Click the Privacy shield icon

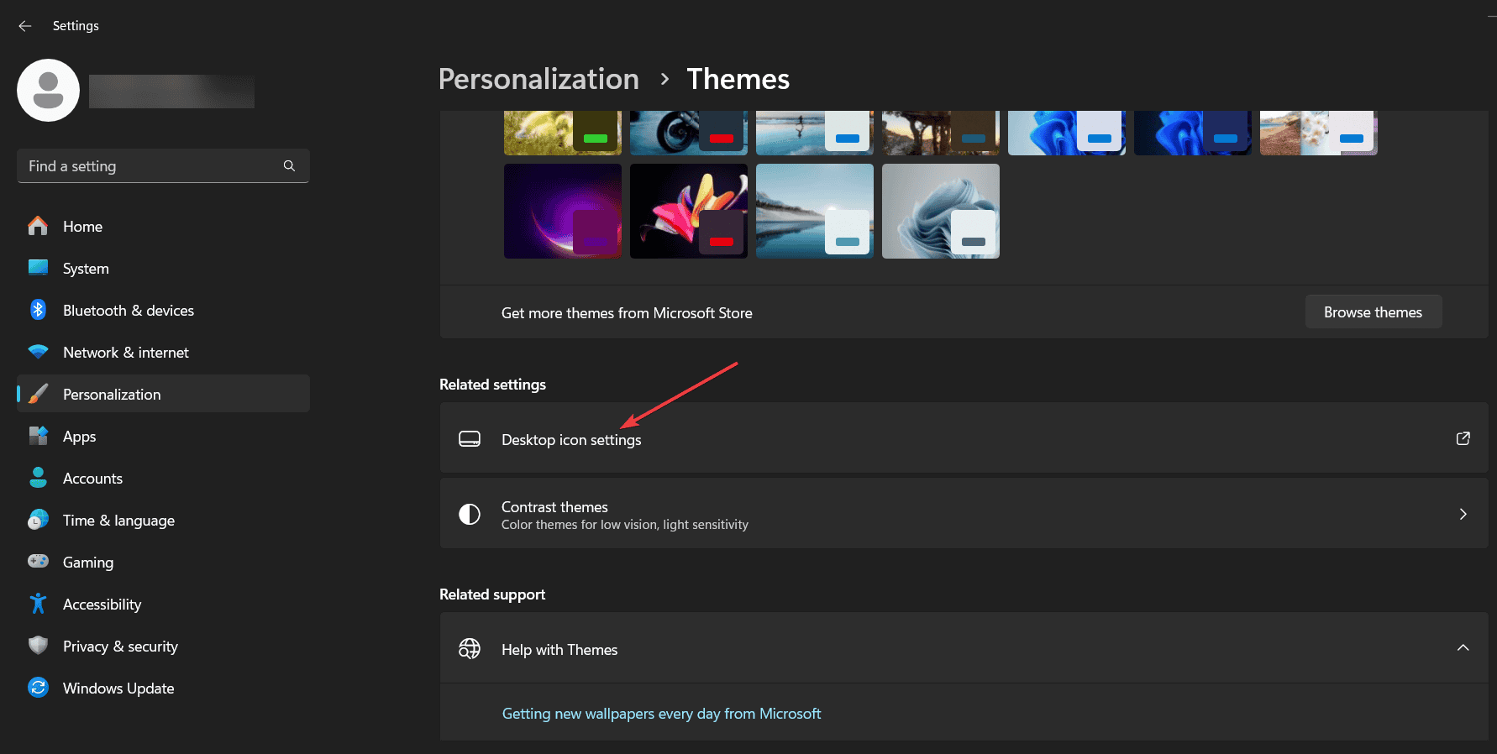tap(38, 645)
